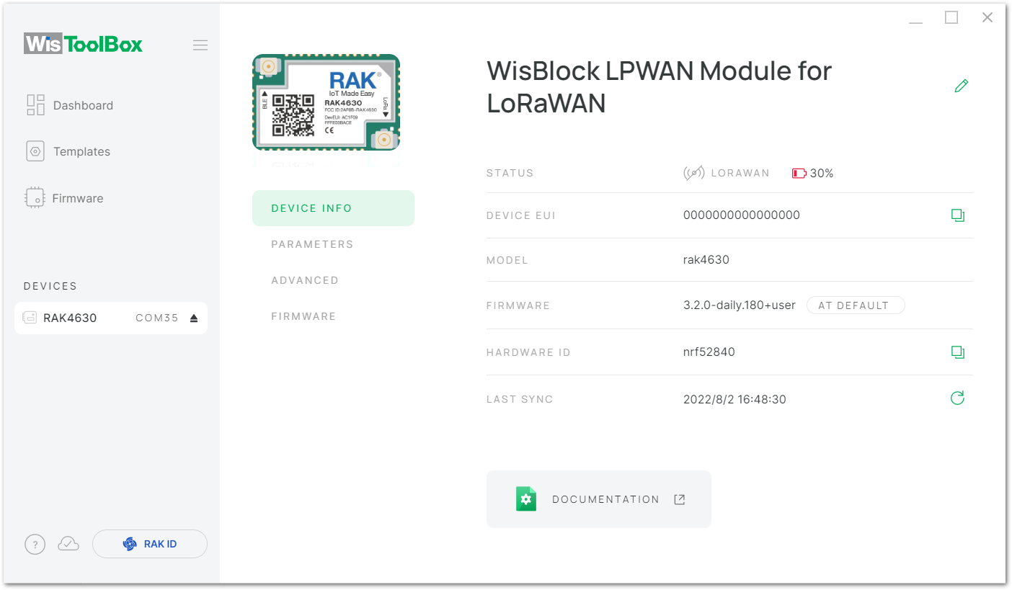Switch to the PARAMETERS tab
1012x590 pixels.
312,244
